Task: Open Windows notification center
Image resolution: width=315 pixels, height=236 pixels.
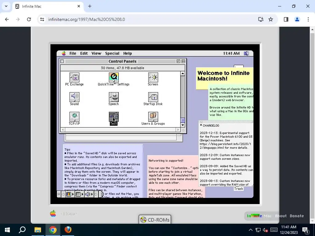Action: (x=305, y=230)
